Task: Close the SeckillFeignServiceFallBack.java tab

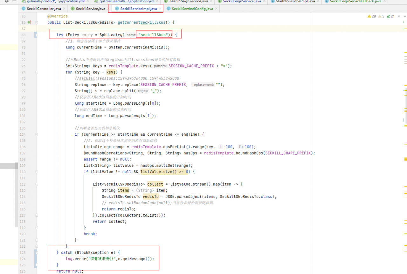Action: coord(384,1)
